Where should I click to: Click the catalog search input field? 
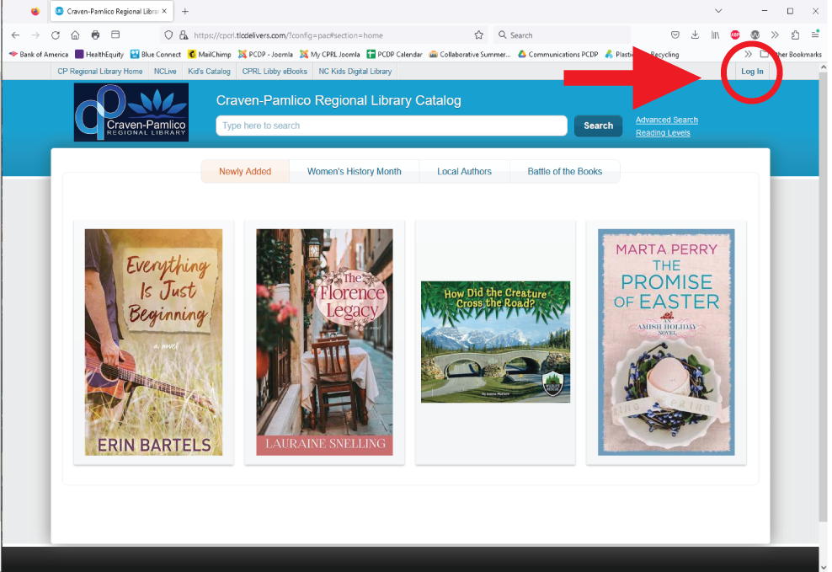(392, 126)
